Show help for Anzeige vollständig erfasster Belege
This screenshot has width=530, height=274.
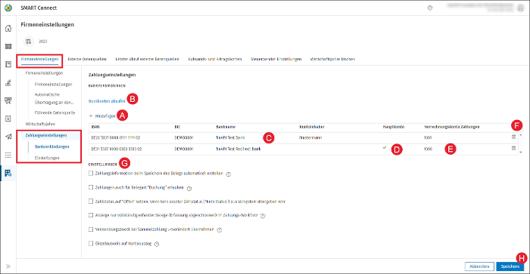[x=263, y=216]
